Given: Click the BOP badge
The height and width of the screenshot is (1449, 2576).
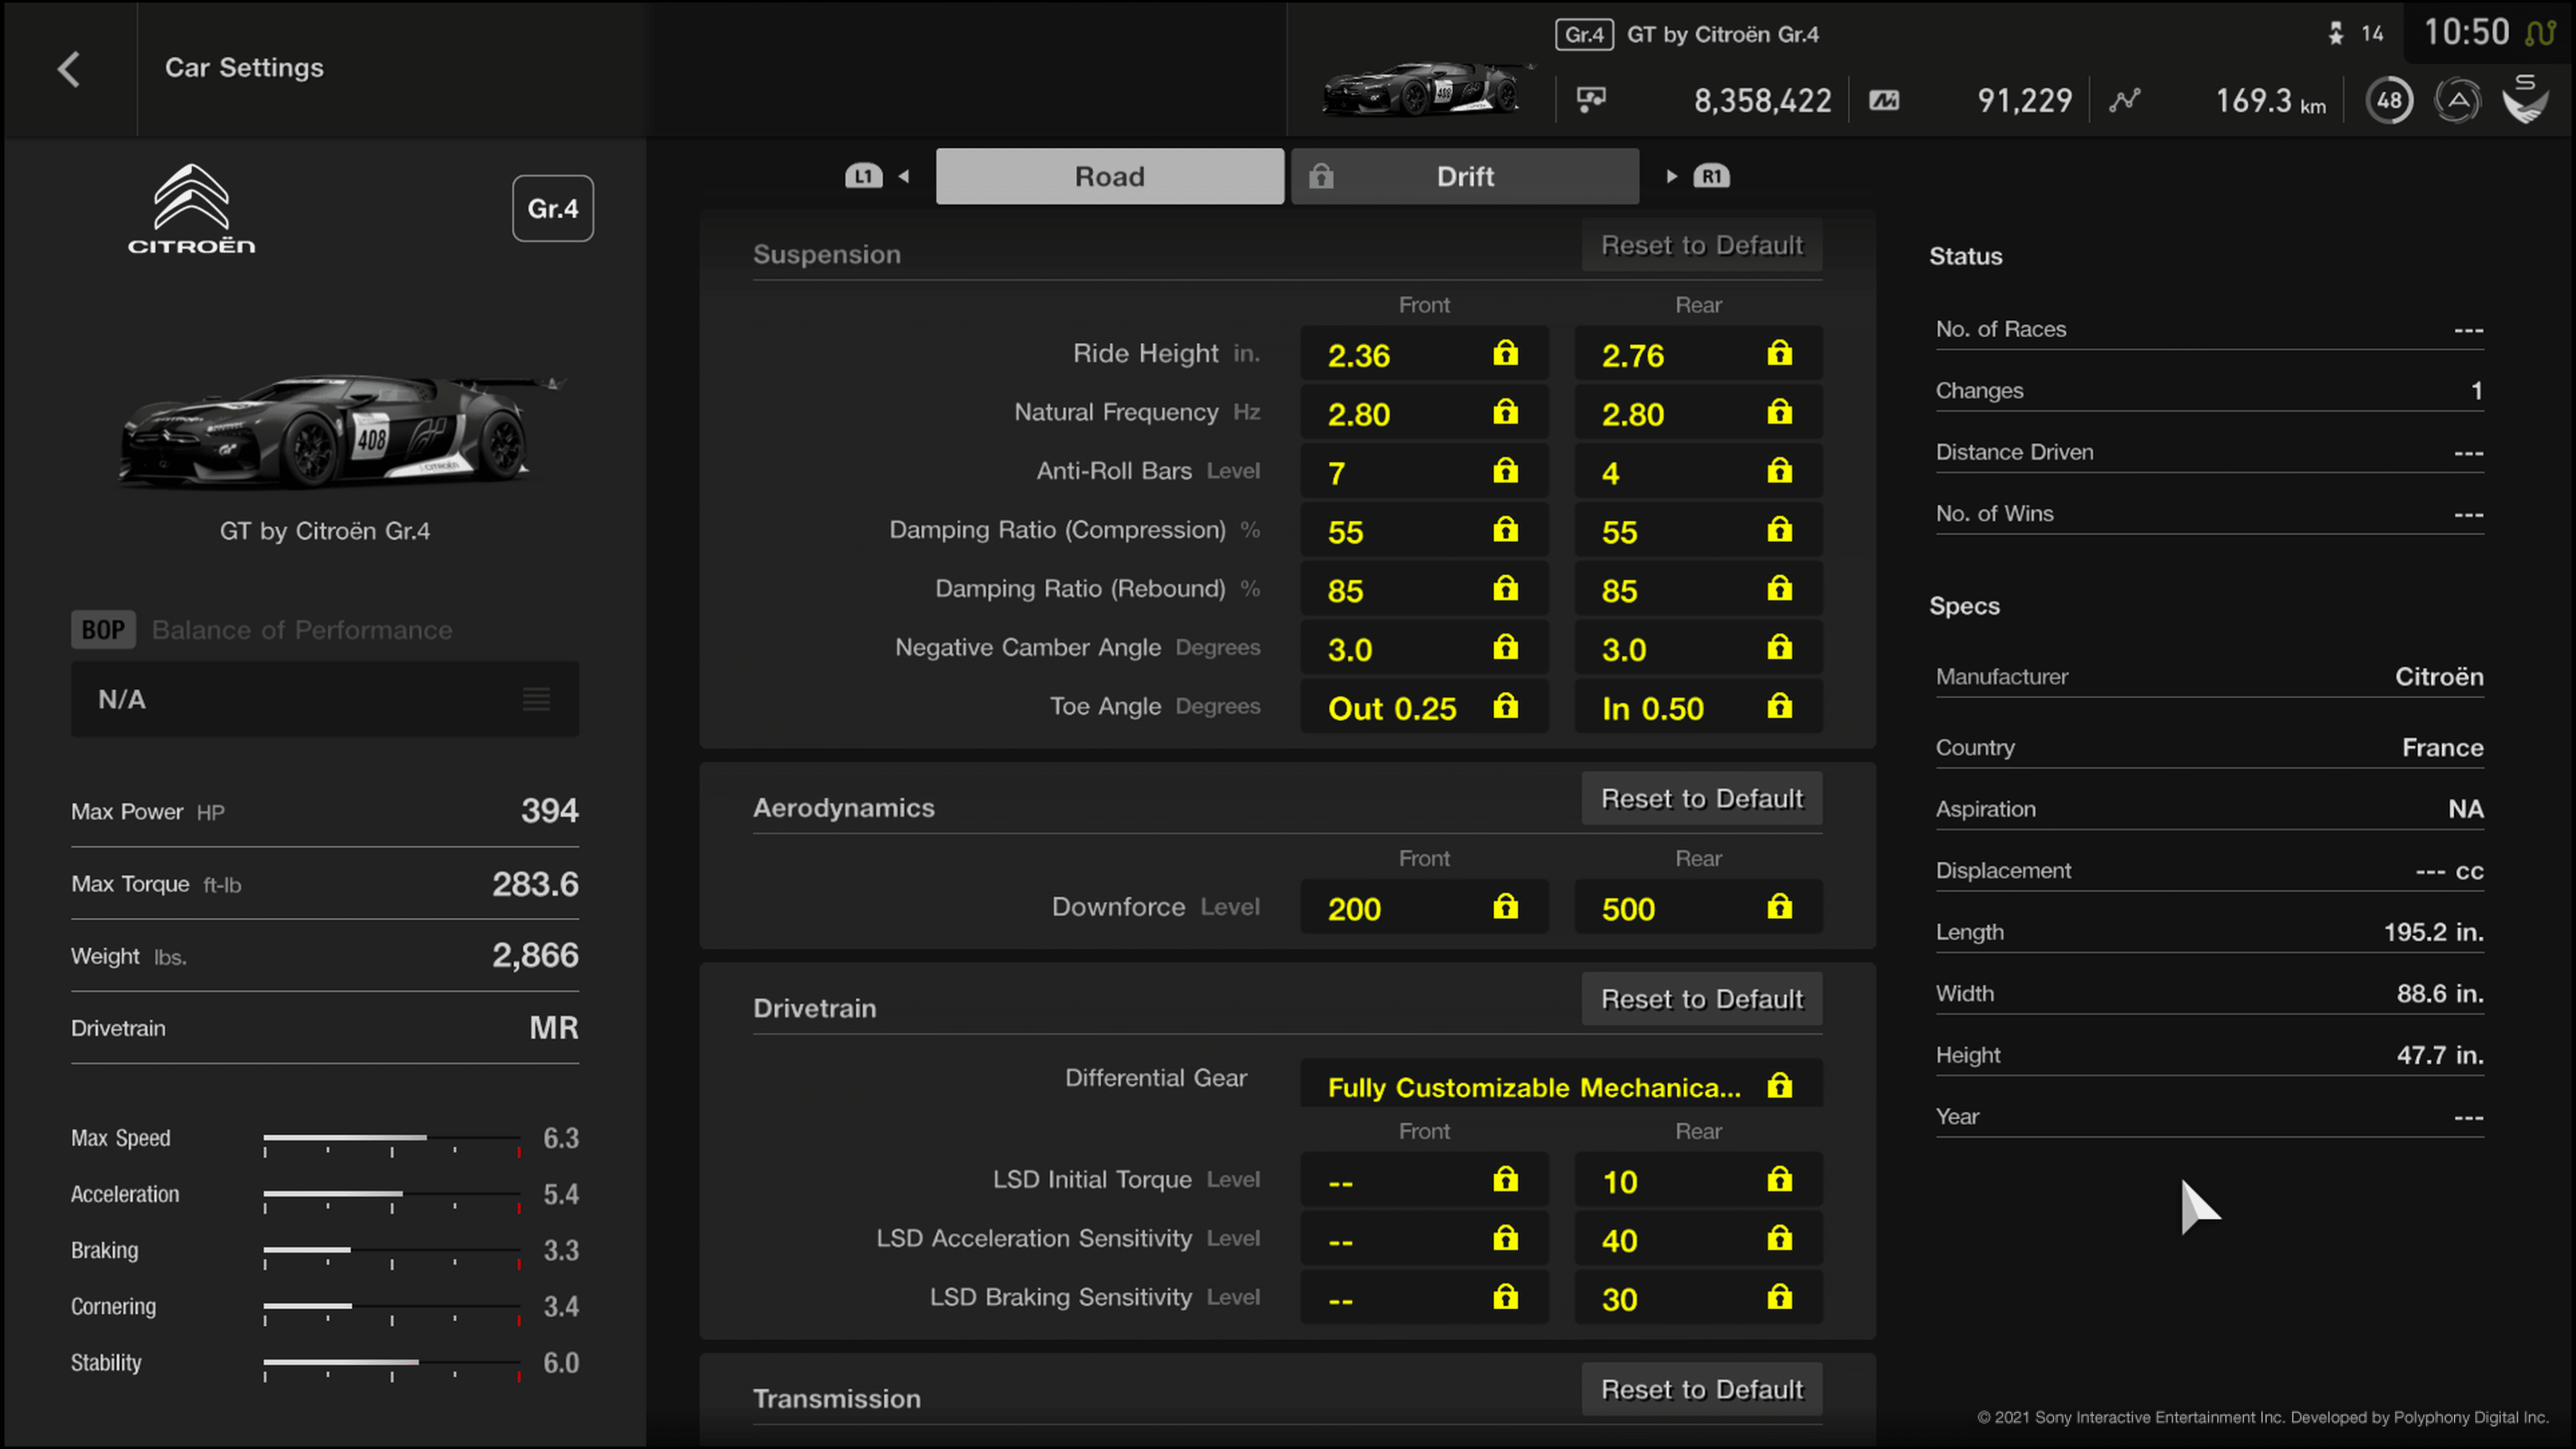Looking at the screenshot, I should [x=103, y=630].
